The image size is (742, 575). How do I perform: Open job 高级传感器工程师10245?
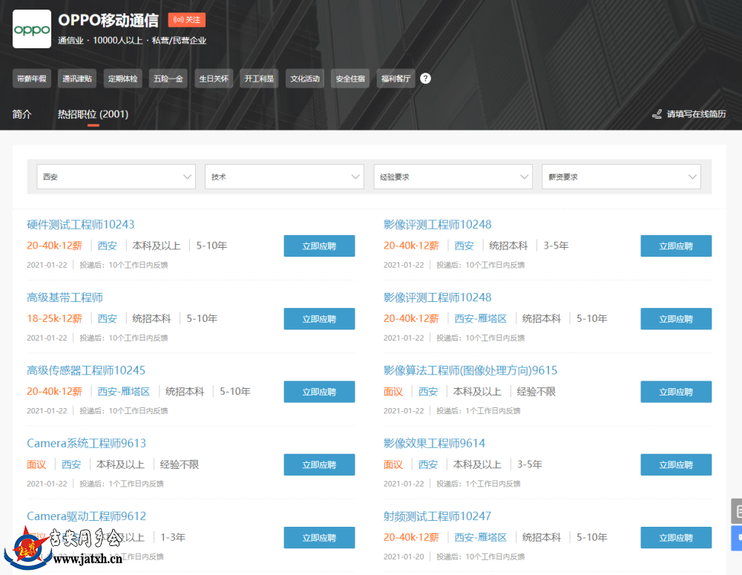point(86,370)
